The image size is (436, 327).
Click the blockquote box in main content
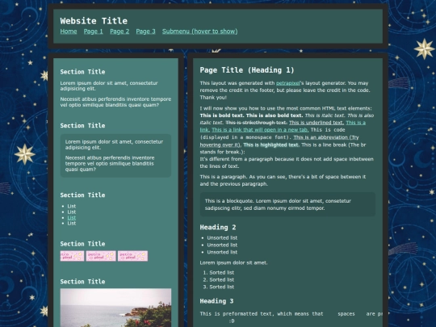(287, 204)
